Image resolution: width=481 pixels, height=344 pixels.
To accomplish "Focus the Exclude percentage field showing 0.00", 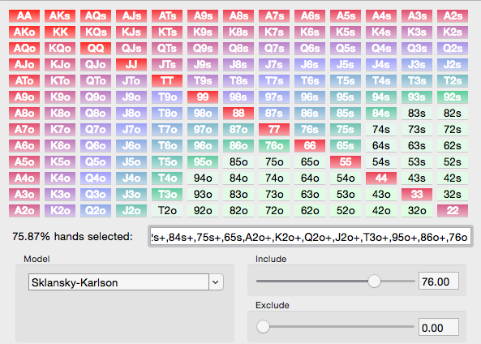I will [439, 328].
